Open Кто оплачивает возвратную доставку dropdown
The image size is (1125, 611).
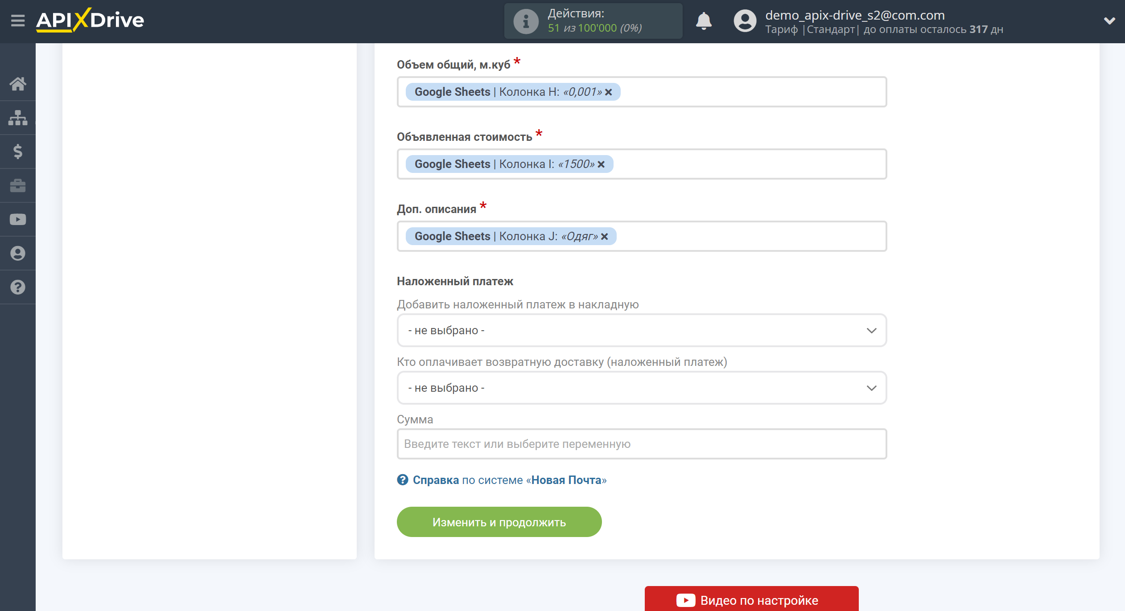click(642, 388)
